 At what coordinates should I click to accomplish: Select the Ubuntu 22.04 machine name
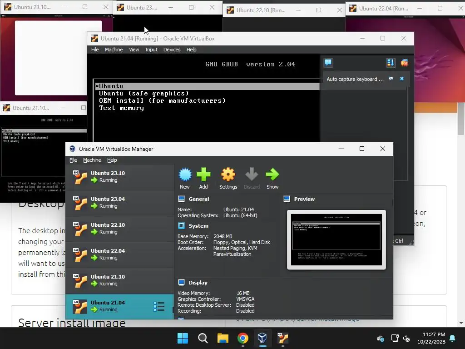tap(108, 251)
